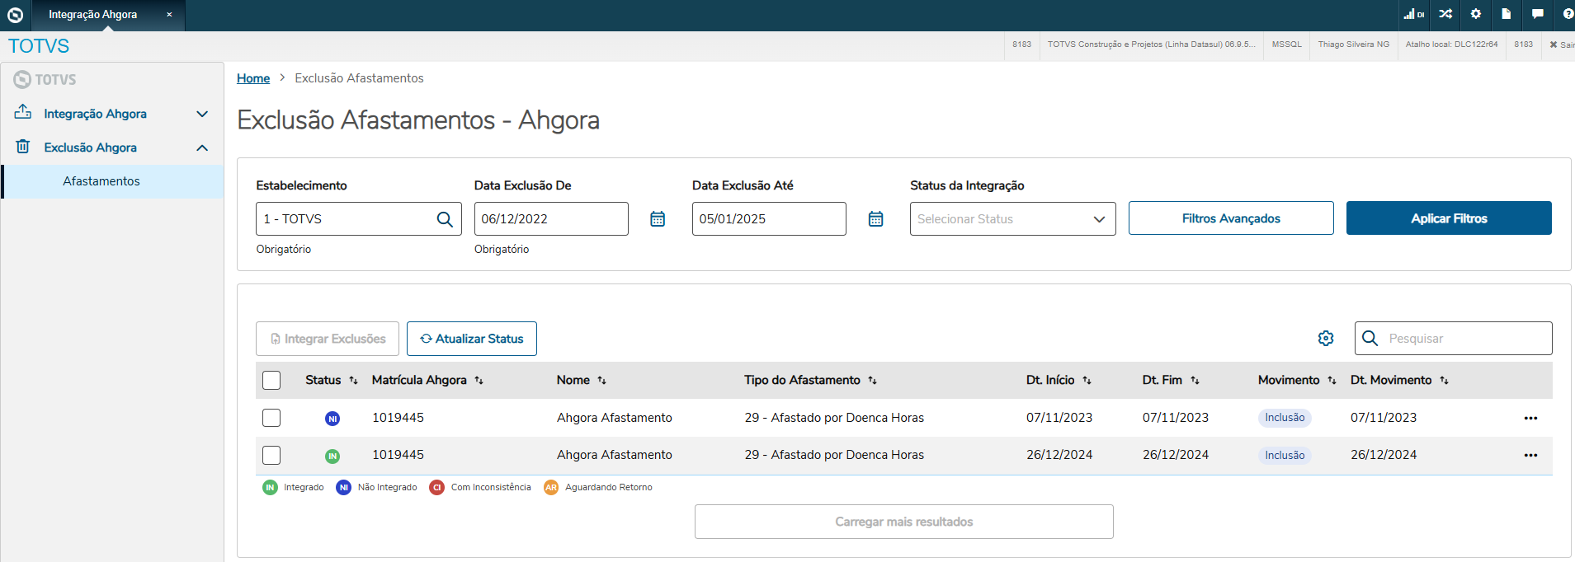This screenshot has width=1575, height=562.
Task: Open row actions for 26/12/2024 record
Action: [1530, 455]
